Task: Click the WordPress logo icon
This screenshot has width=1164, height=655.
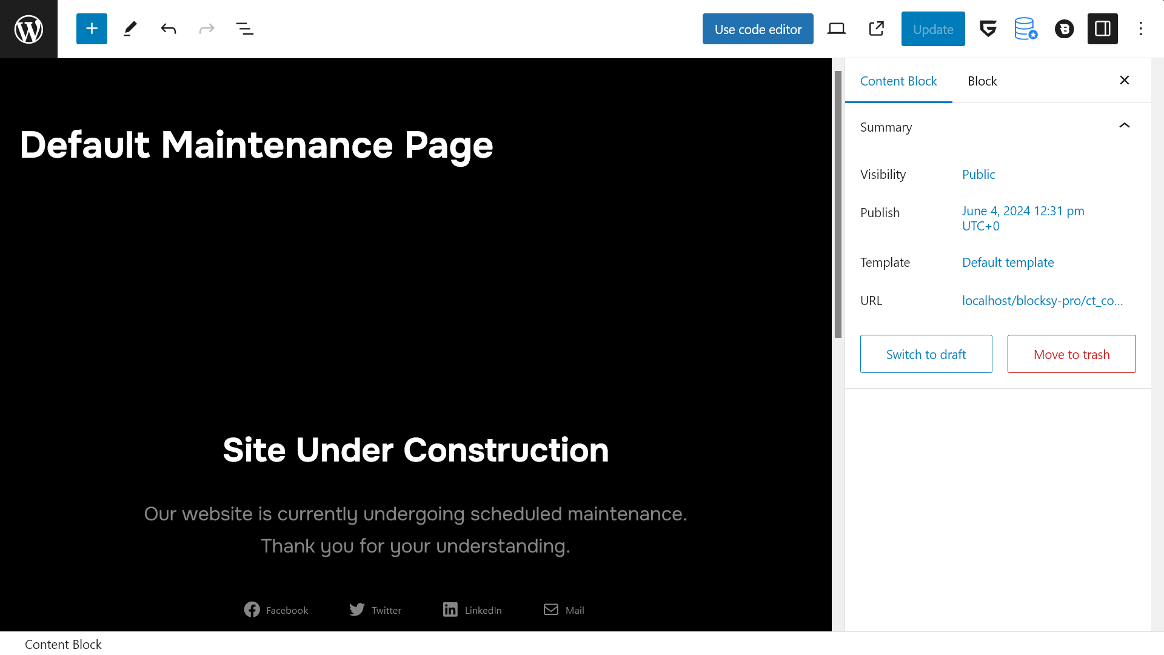Action: (x=28, y=29)
